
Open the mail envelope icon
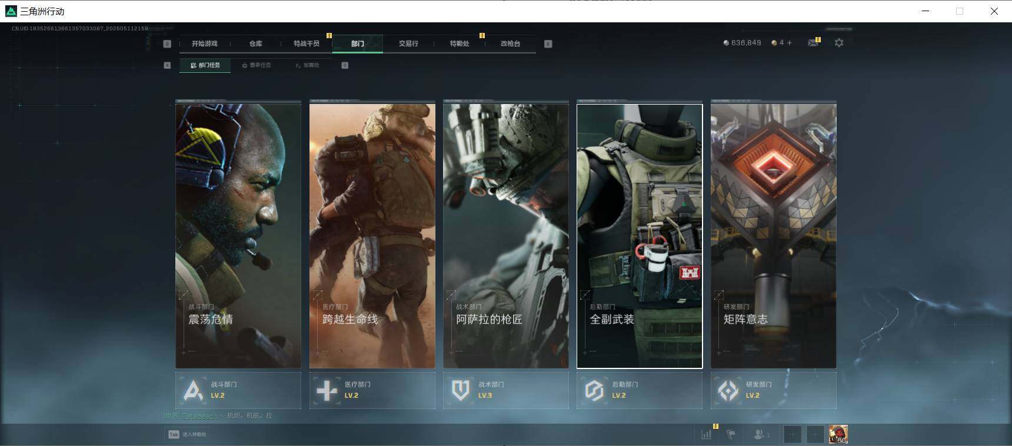[813, 43]
